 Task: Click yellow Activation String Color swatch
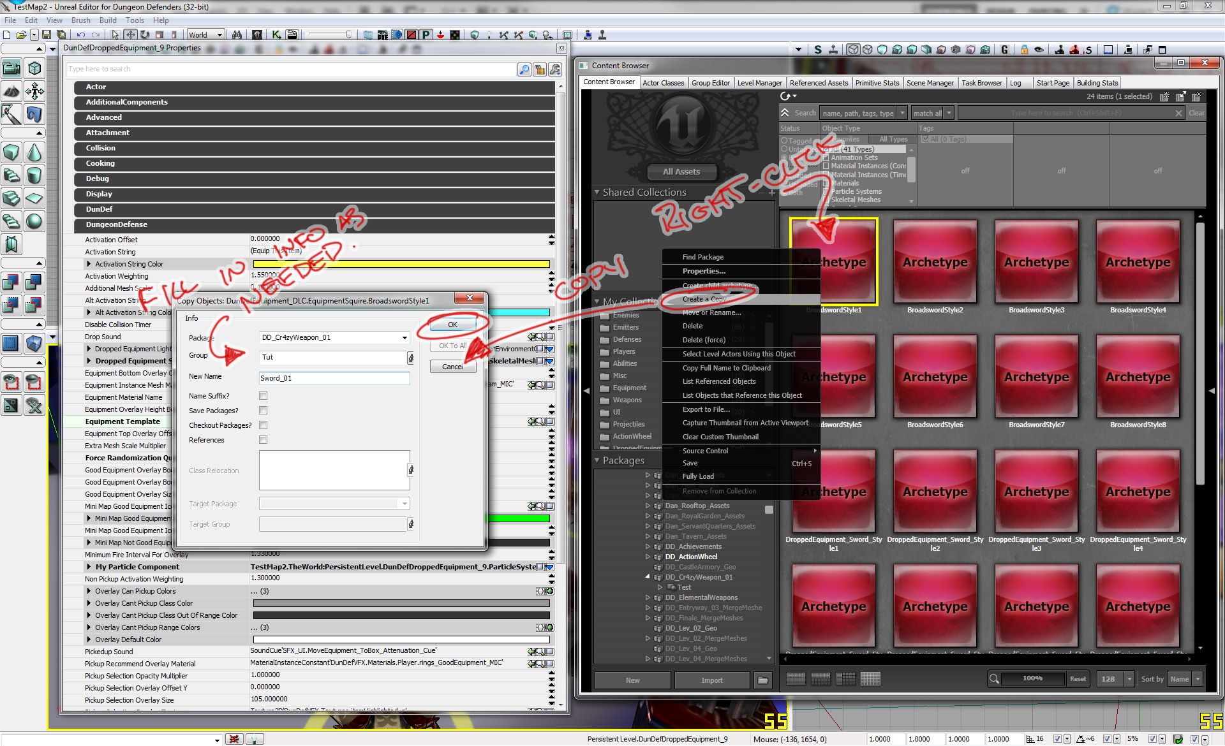click(401, 264)
